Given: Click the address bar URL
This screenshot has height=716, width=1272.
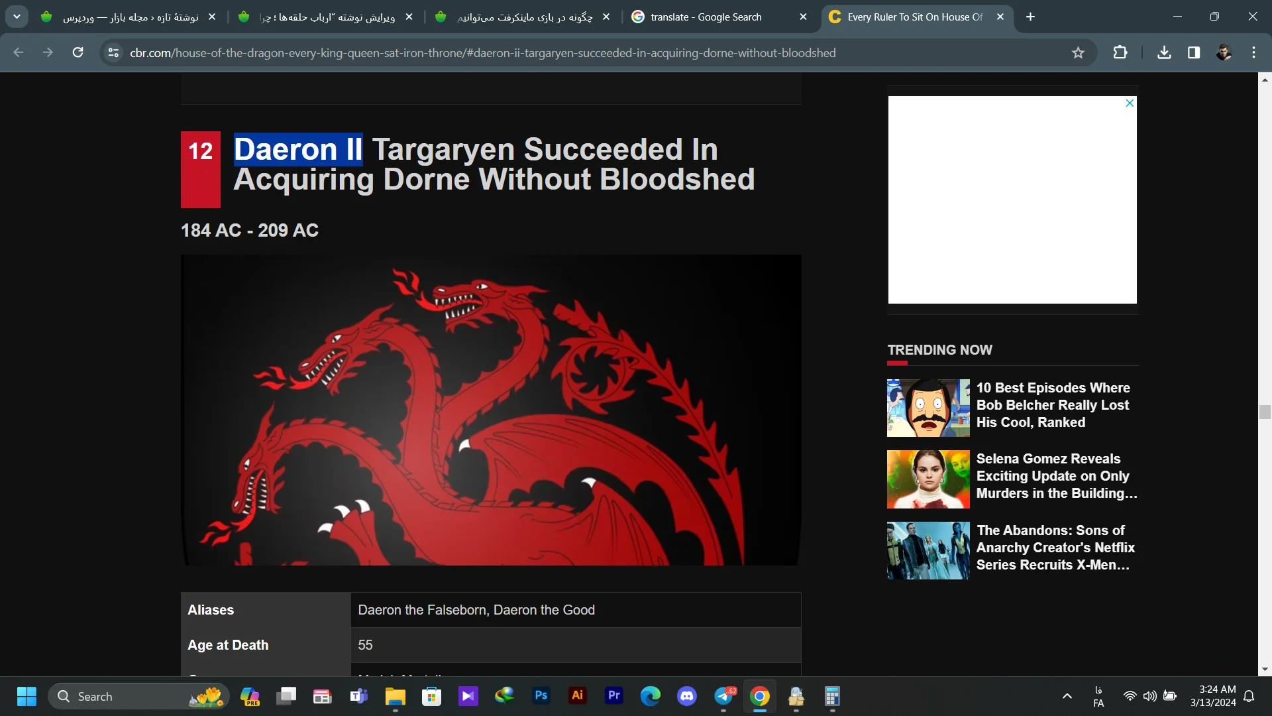Looking at the screenshot, I should point(482,52).
